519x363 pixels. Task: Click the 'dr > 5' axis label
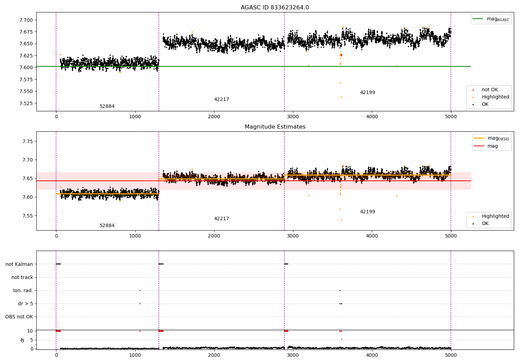pyautogui.click(x=26, y=304)
